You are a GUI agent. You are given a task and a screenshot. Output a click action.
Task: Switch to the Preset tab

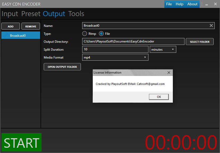tap(31, 14)
